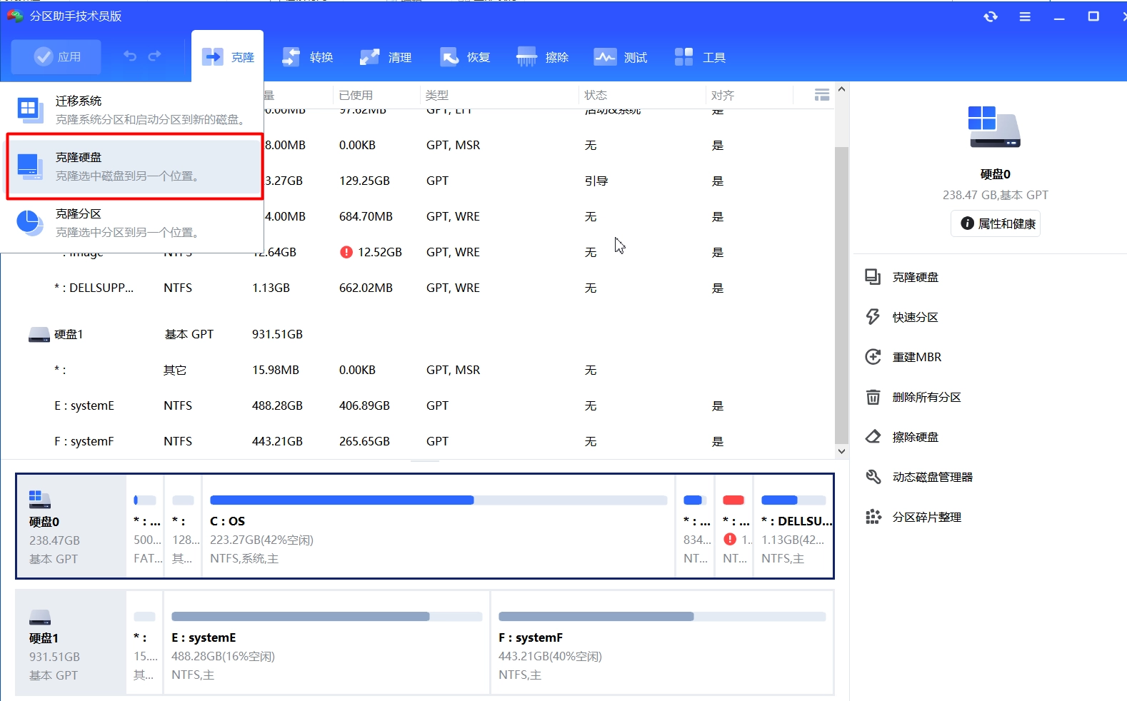Select C: OS partition block in disk map
This screenshot has width=1127, height=701.
tap(439, 526)
